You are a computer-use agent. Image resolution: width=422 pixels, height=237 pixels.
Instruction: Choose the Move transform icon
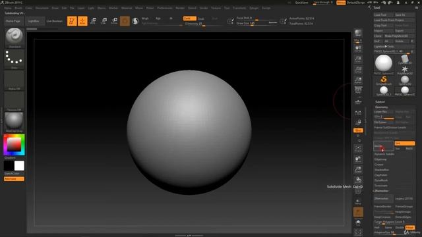(93, 21)
